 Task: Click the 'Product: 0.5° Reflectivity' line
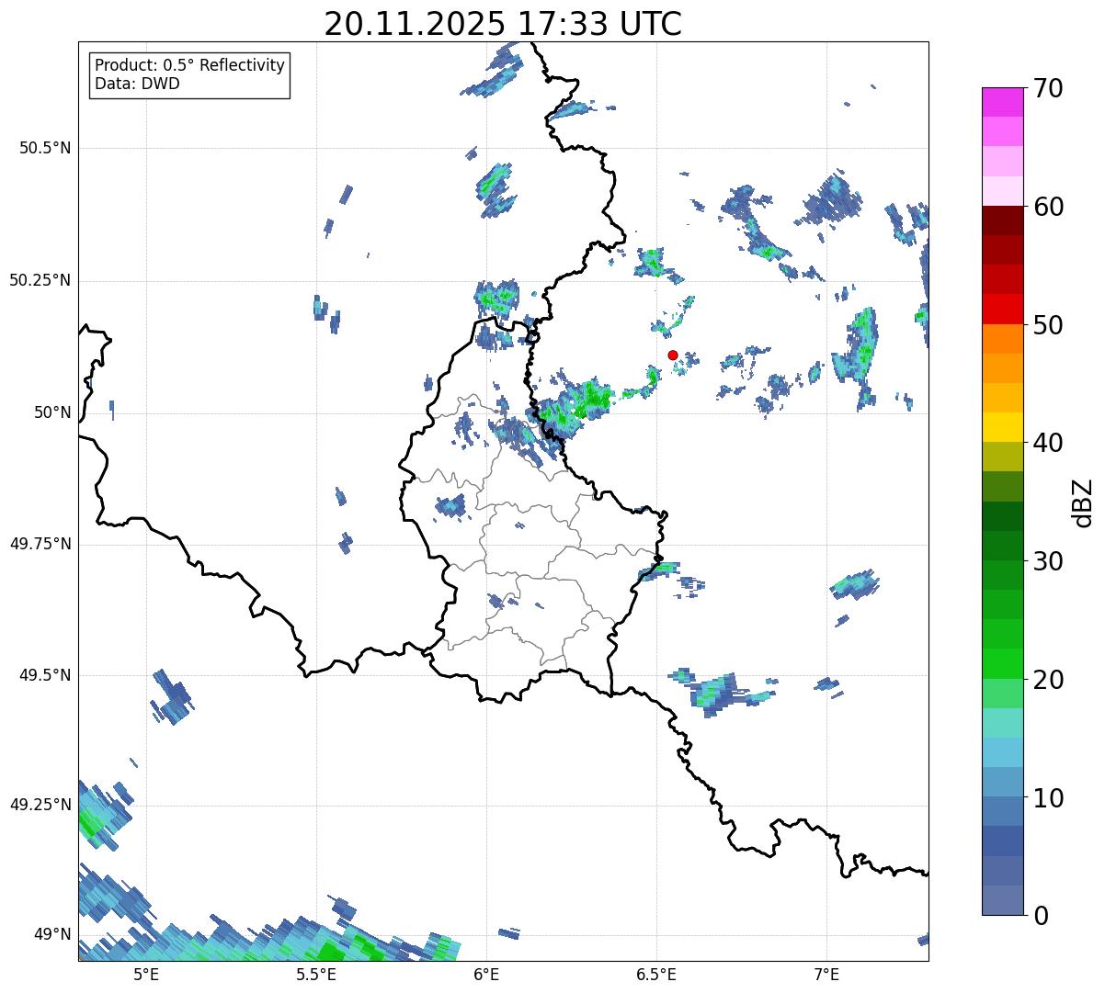pyautogui.click(x=189, y=66)
